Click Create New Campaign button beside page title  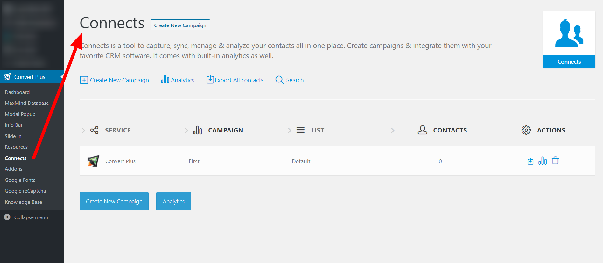coord(180,25)
